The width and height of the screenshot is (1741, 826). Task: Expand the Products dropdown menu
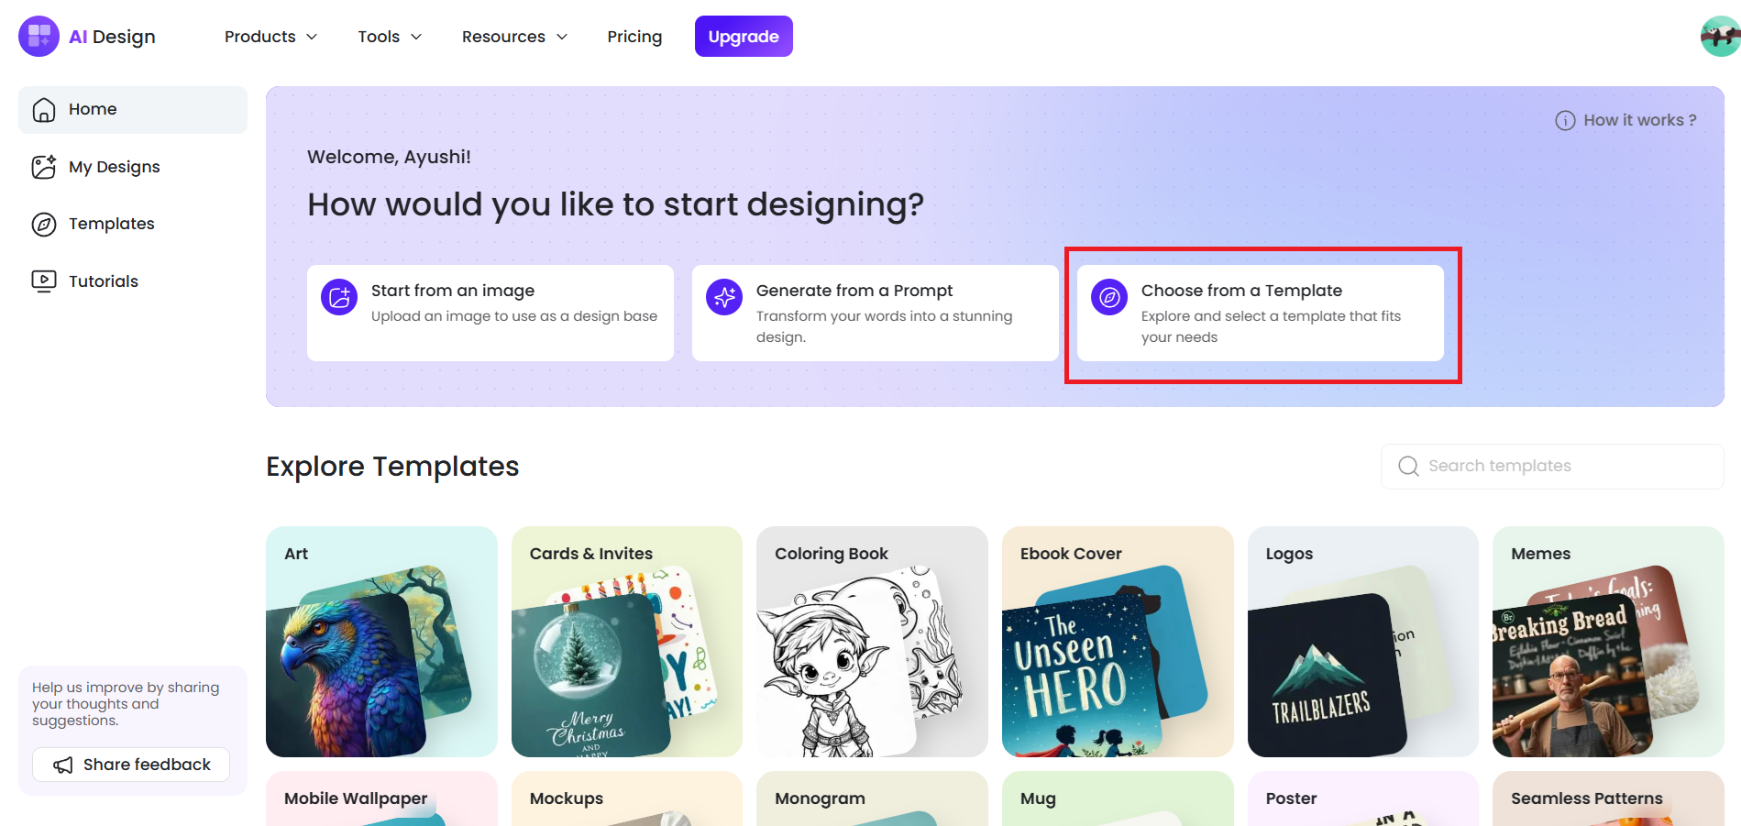click(270, 37)
